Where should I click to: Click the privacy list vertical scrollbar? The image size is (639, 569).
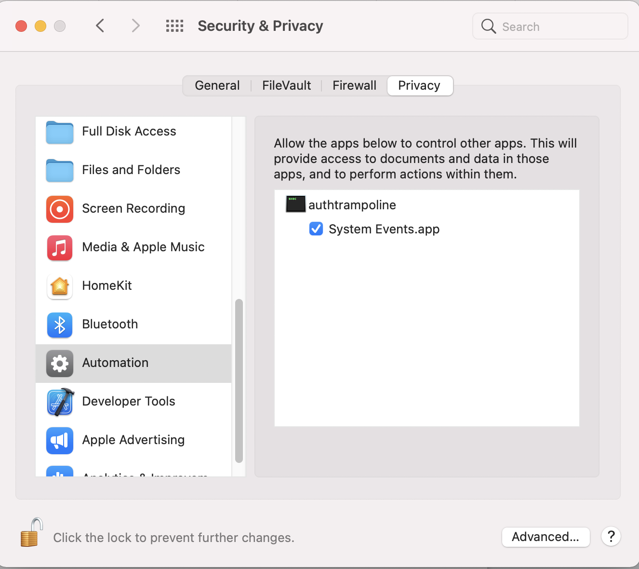[x=239, y=381]
